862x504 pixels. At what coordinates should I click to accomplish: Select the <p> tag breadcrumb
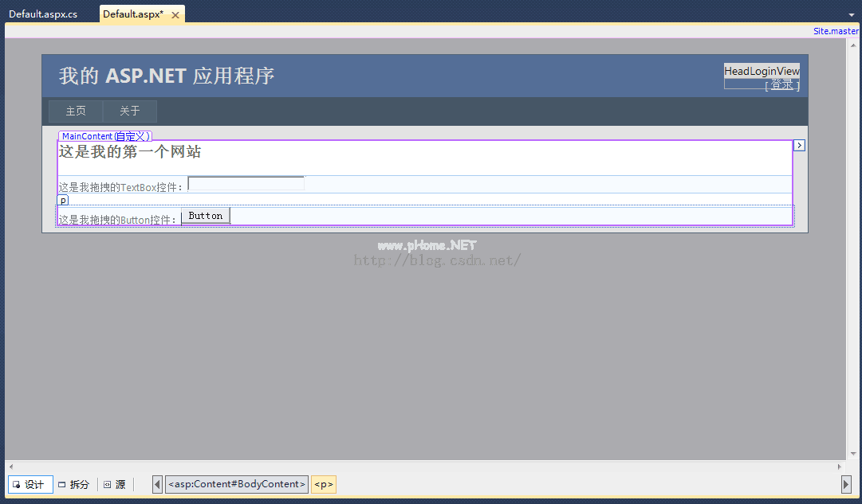pos(323,484)
